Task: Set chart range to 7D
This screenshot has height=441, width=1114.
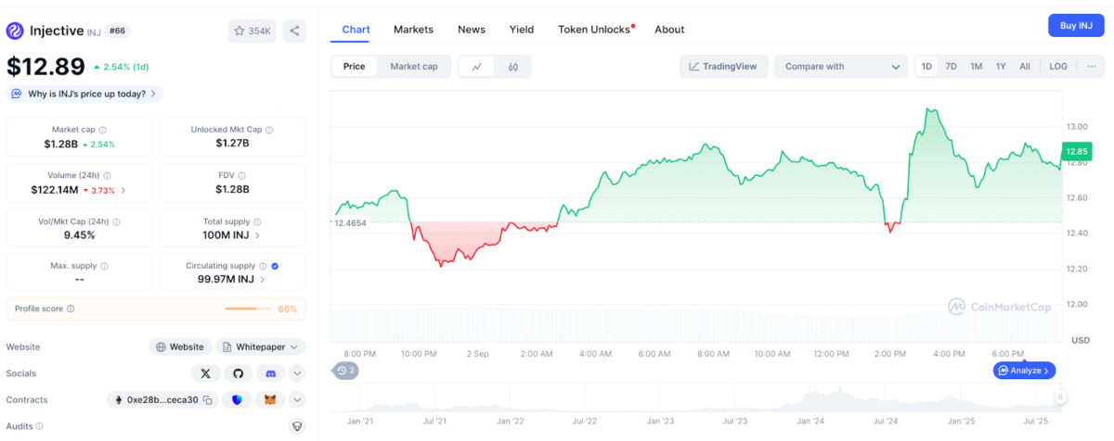Action: point(951,67)
